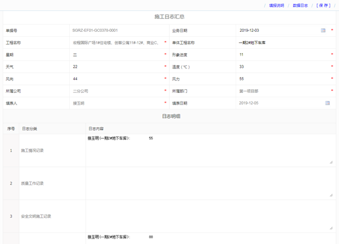Grab resize handle of 施工情况记录 textarea
The image size is (339, 244).
click(x=331, y=163)
